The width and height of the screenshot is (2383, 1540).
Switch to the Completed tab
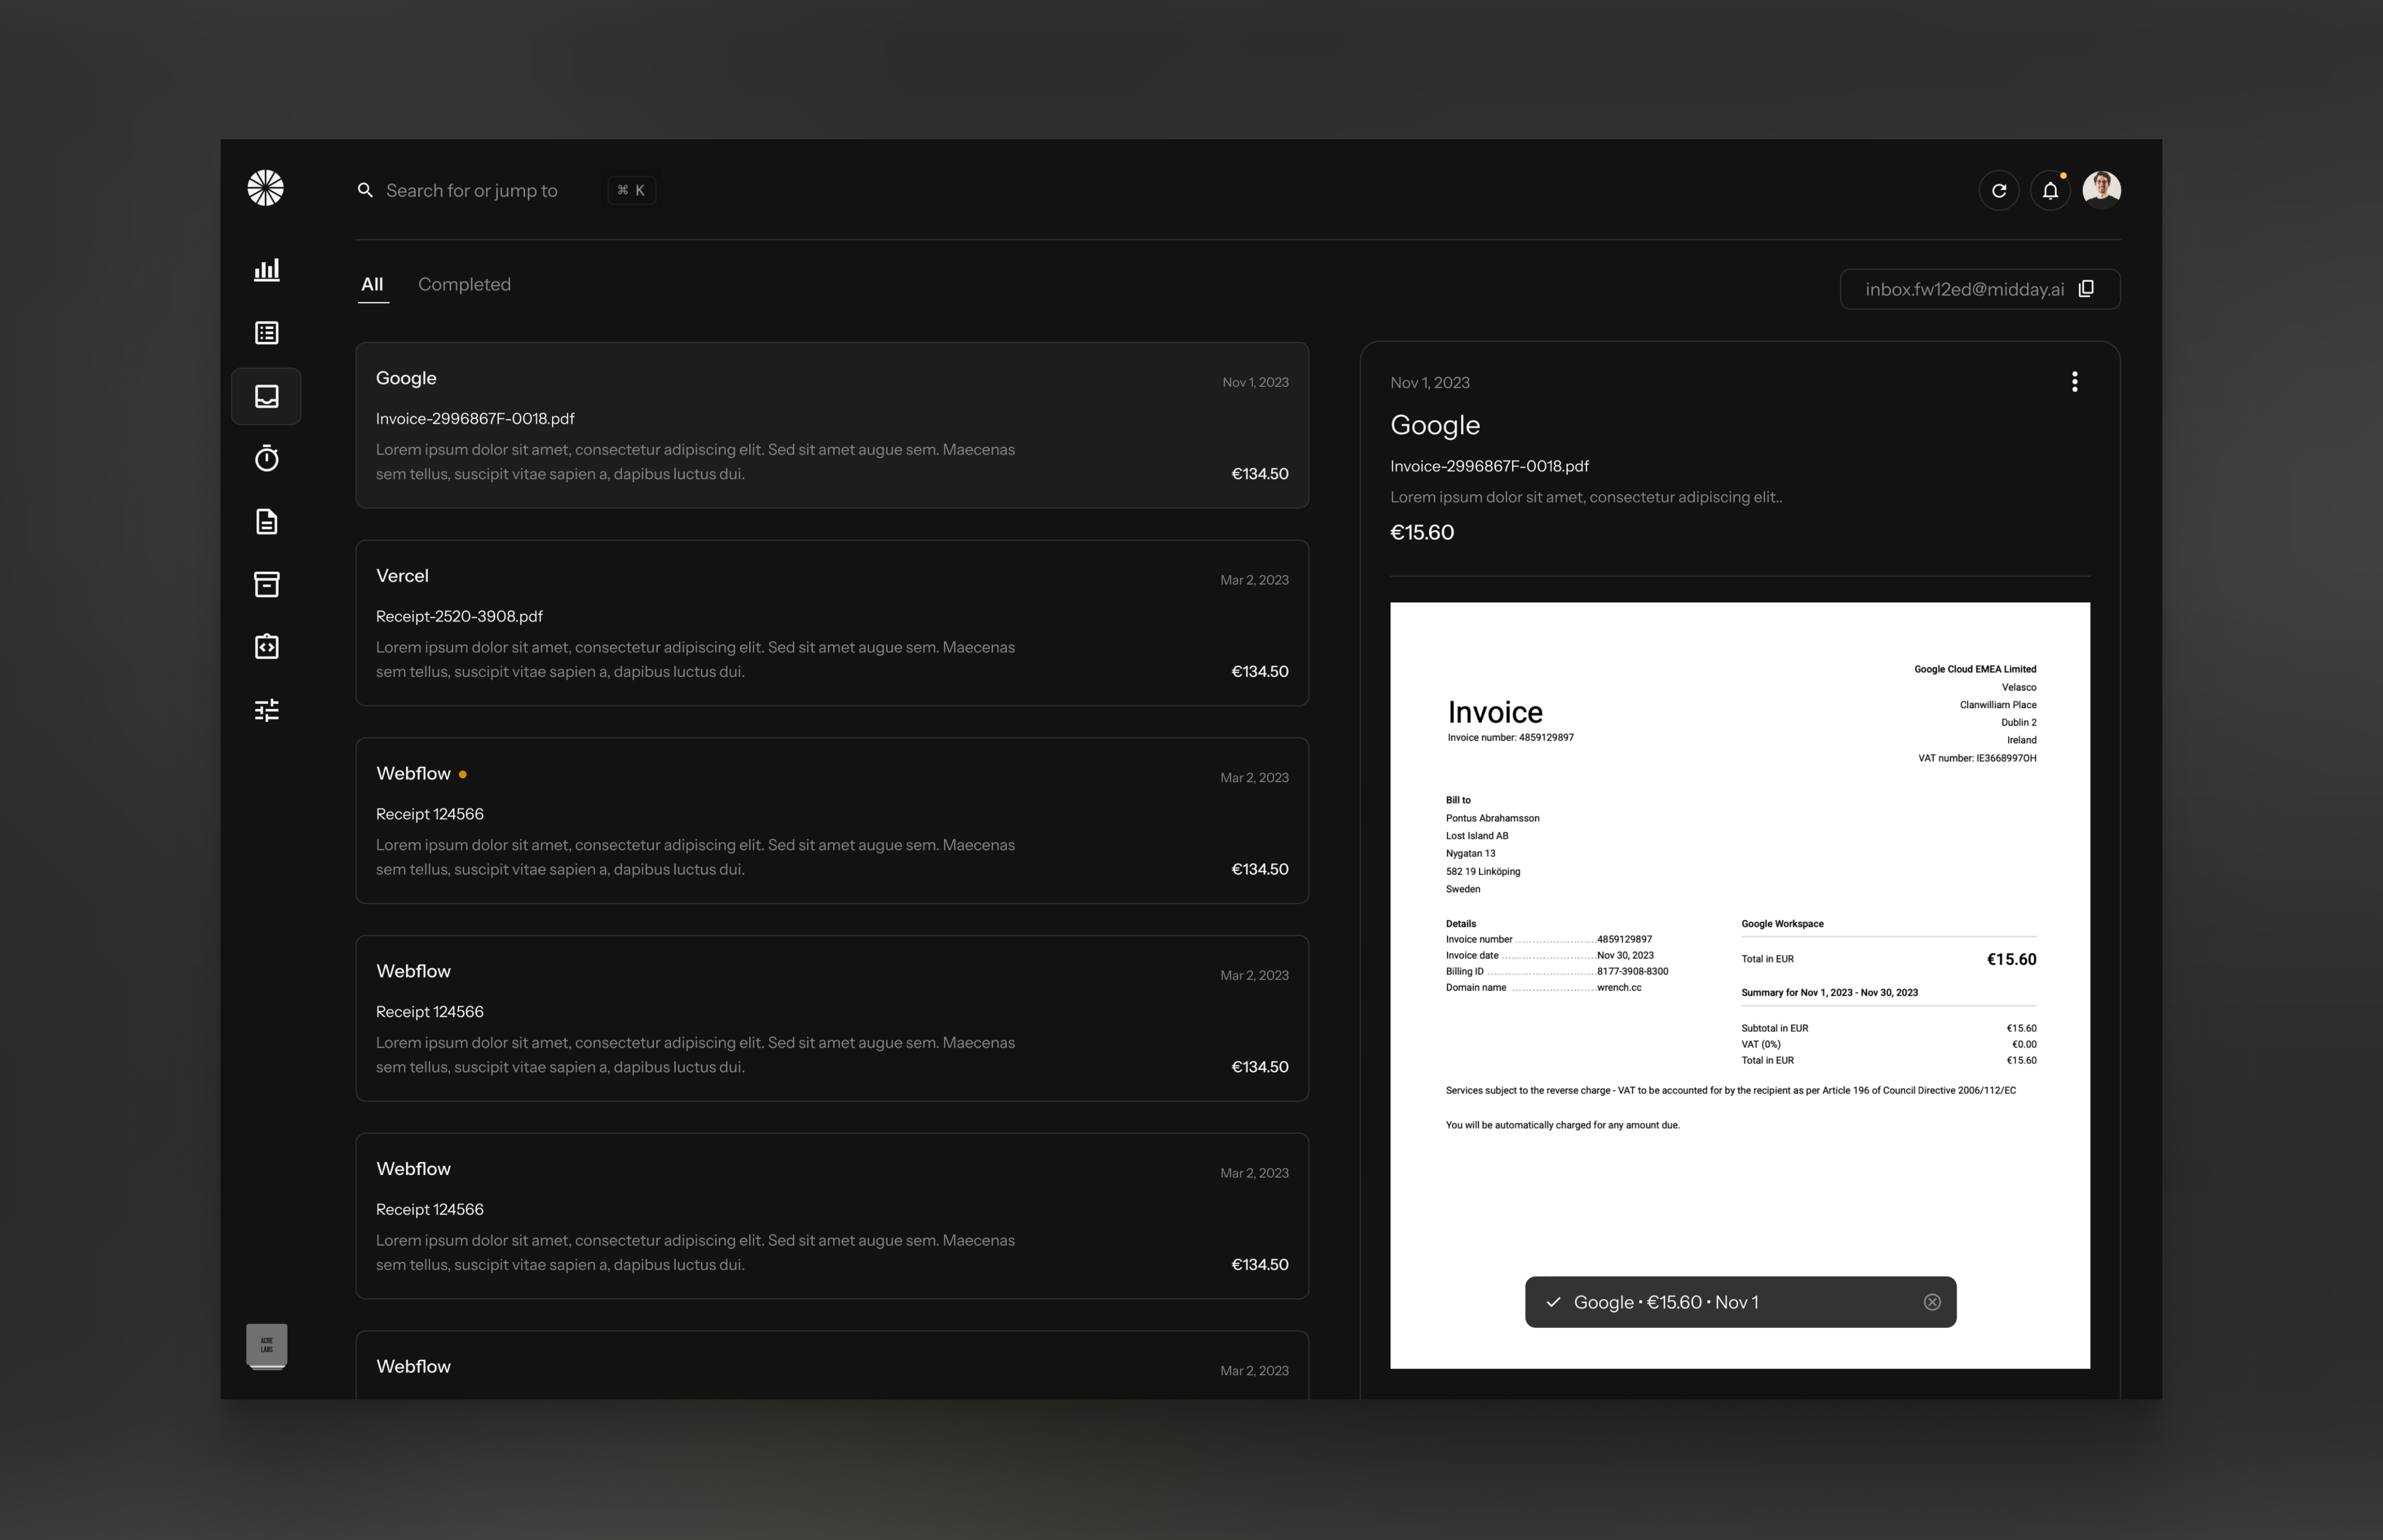464,285
